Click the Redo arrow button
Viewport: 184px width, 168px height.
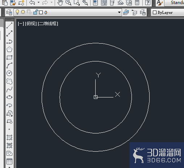(45, 3)
